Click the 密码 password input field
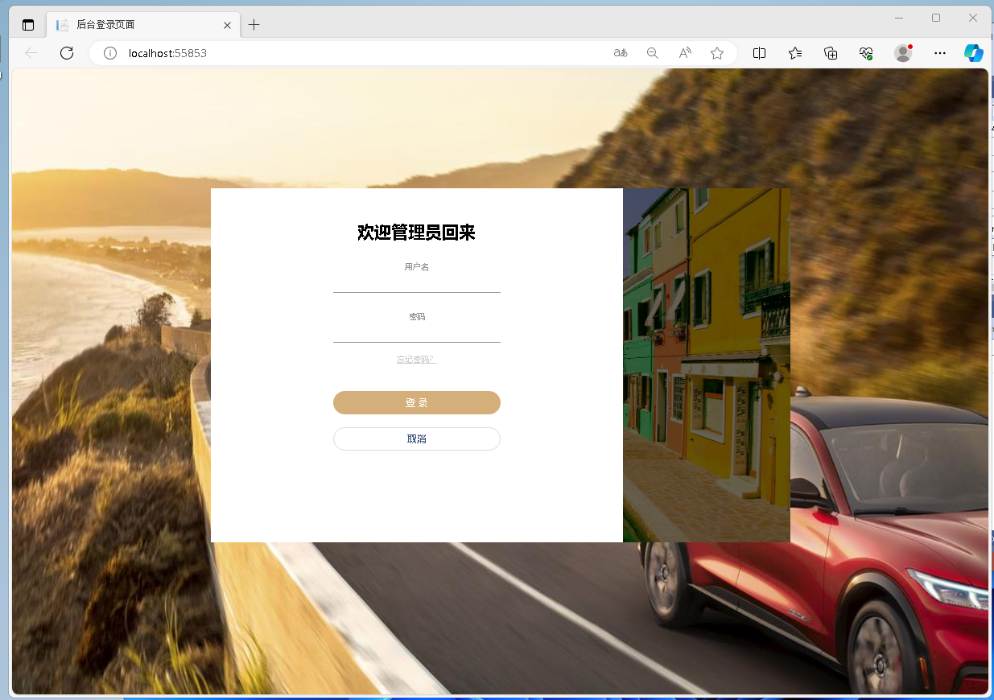Screen dimensions: 994x700 point(417,333)
